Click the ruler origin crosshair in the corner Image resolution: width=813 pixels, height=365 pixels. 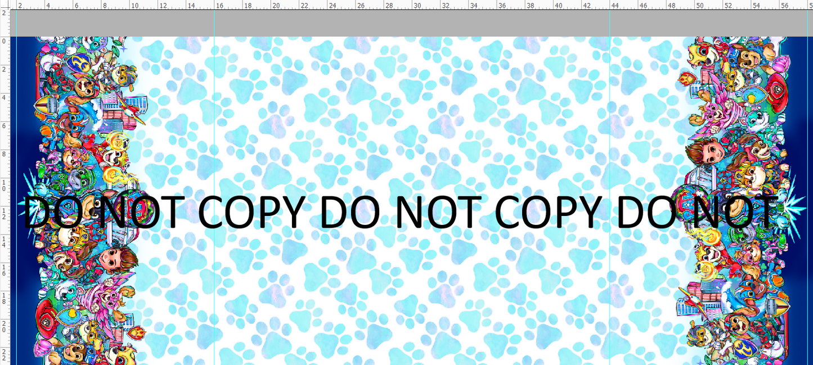pos(5,4)
